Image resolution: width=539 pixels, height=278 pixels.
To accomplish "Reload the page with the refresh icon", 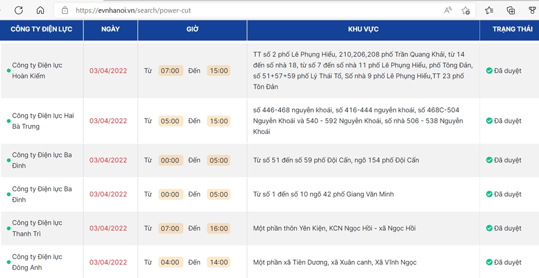I will (18, 11).
